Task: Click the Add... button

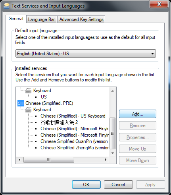Action: click(138, 114)
